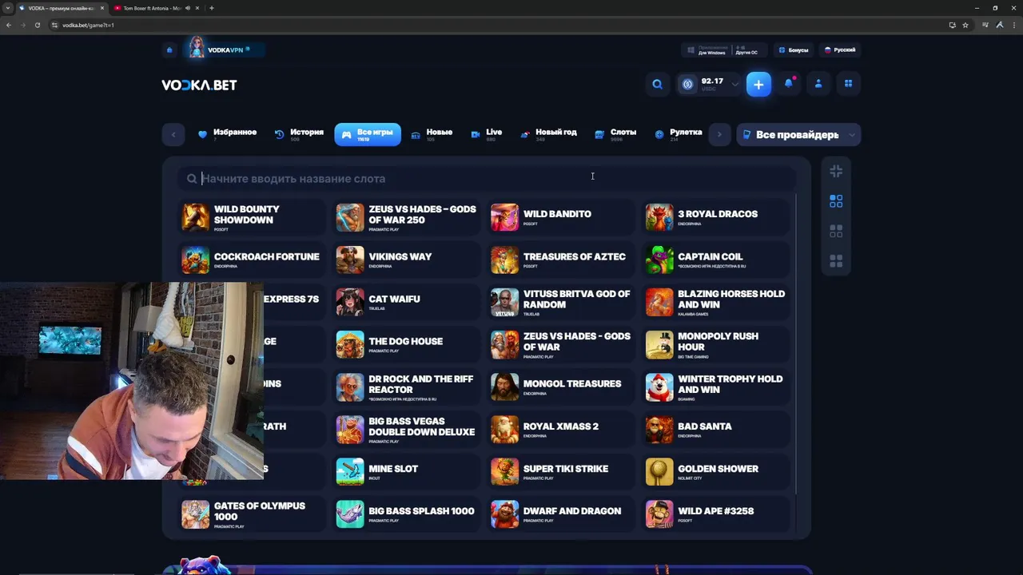
Task: Show more categories with right arrow
Action: (719, 134)
